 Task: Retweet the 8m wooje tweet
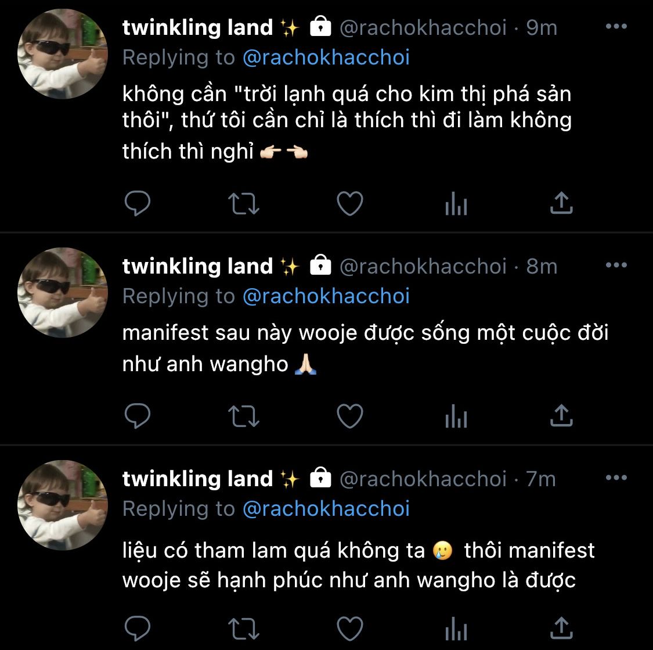[244, 416]
